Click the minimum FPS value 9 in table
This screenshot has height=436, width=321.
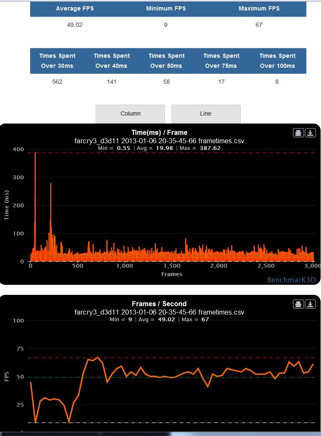click(x=166, y=25)
